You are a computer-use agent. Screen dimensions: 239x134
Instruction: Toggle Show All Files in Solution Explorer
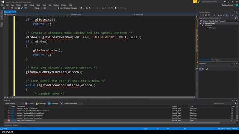click(x=227, y=15)
